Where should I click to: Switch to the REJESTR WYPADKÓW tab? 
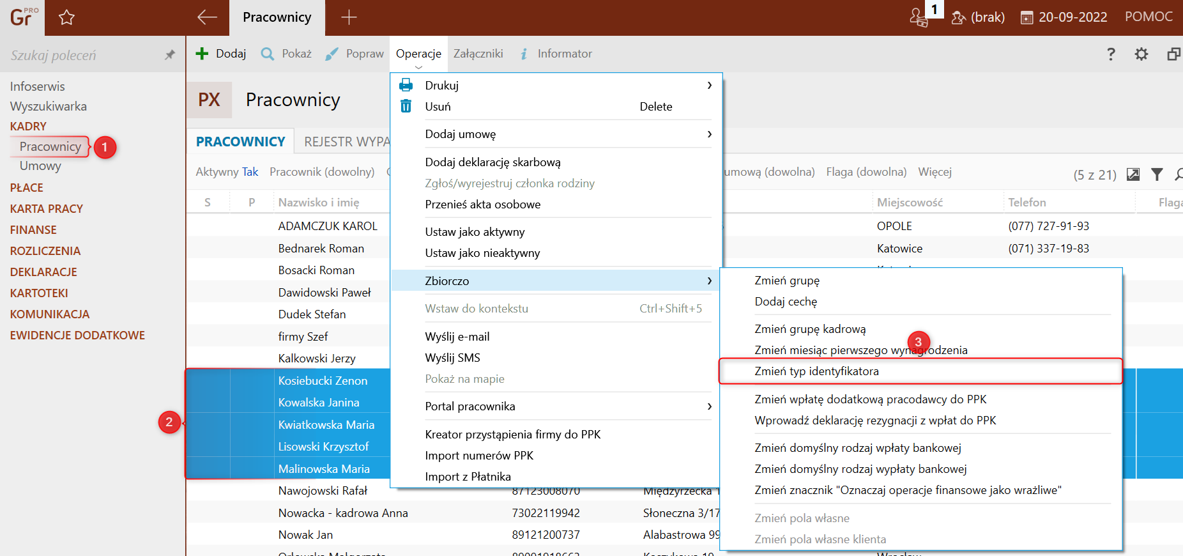pos(346,142)
